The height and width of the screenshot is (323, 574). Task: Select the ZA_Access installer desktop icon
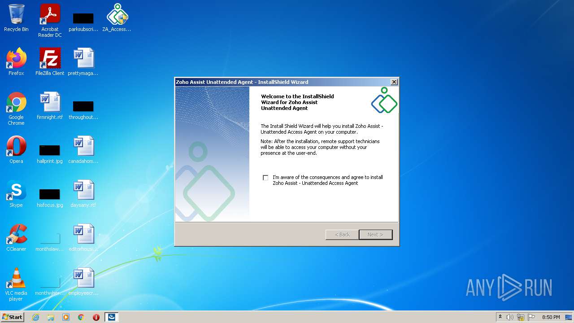(117, 18)
